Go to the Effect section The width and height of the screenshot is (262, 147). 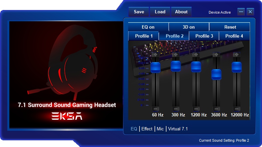[147, 129]
